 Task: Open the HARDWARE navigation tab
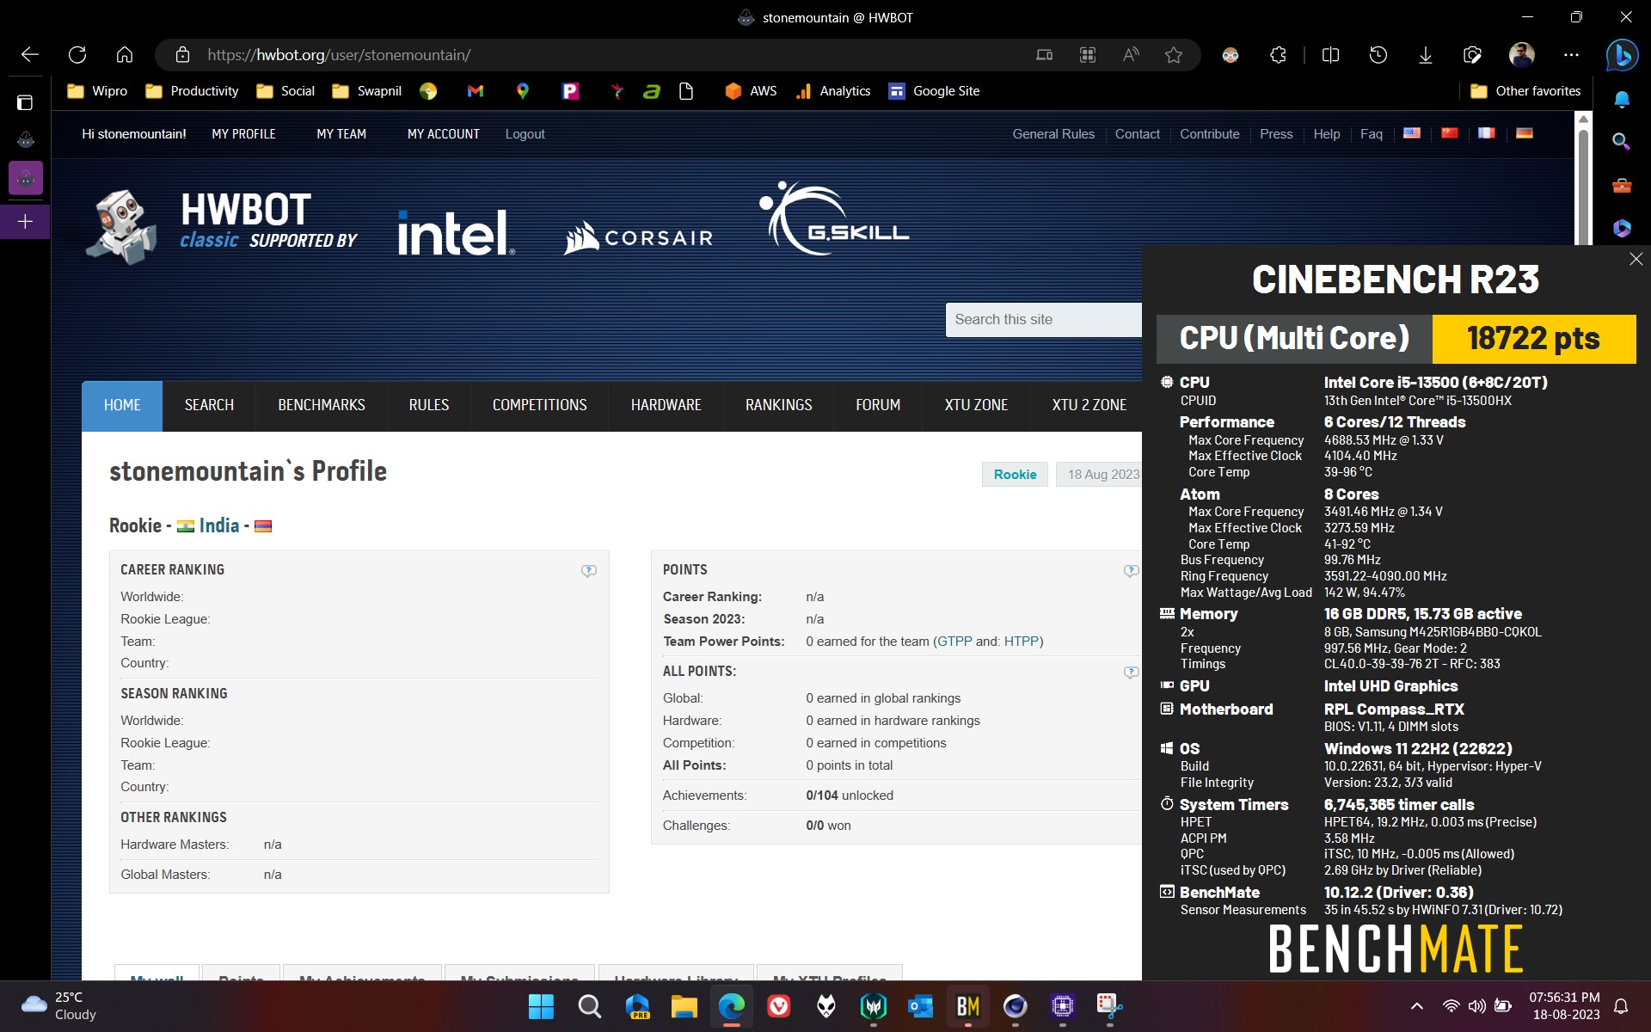click(x=666, y=405)
